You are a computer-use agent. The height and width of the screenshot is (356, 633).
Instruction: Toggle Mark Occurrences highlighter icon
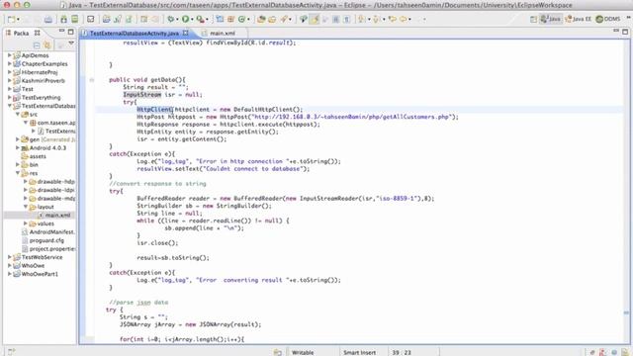click(315, 19)
